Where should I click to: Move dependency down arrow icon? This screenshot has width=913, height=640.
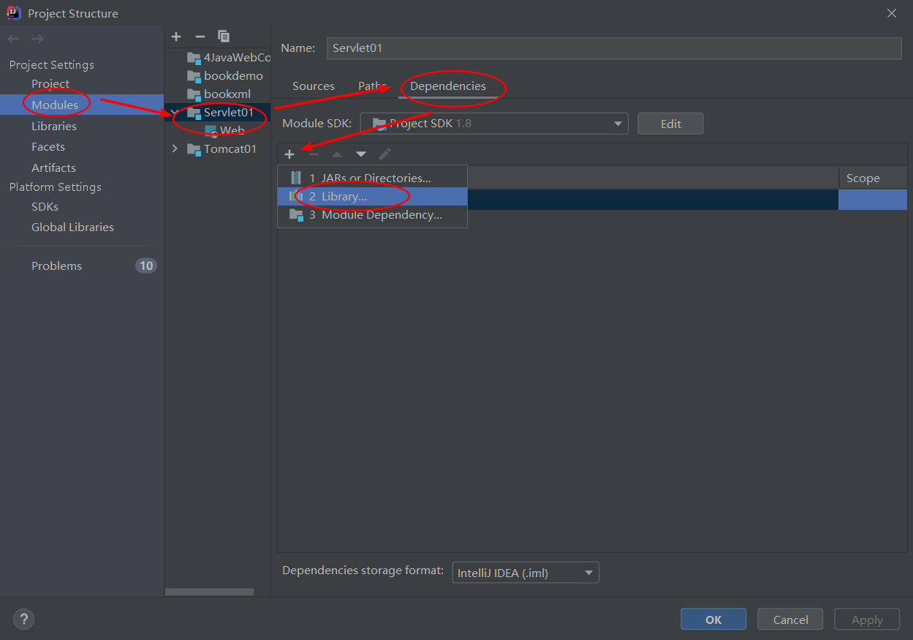click(x=361, y=154)
